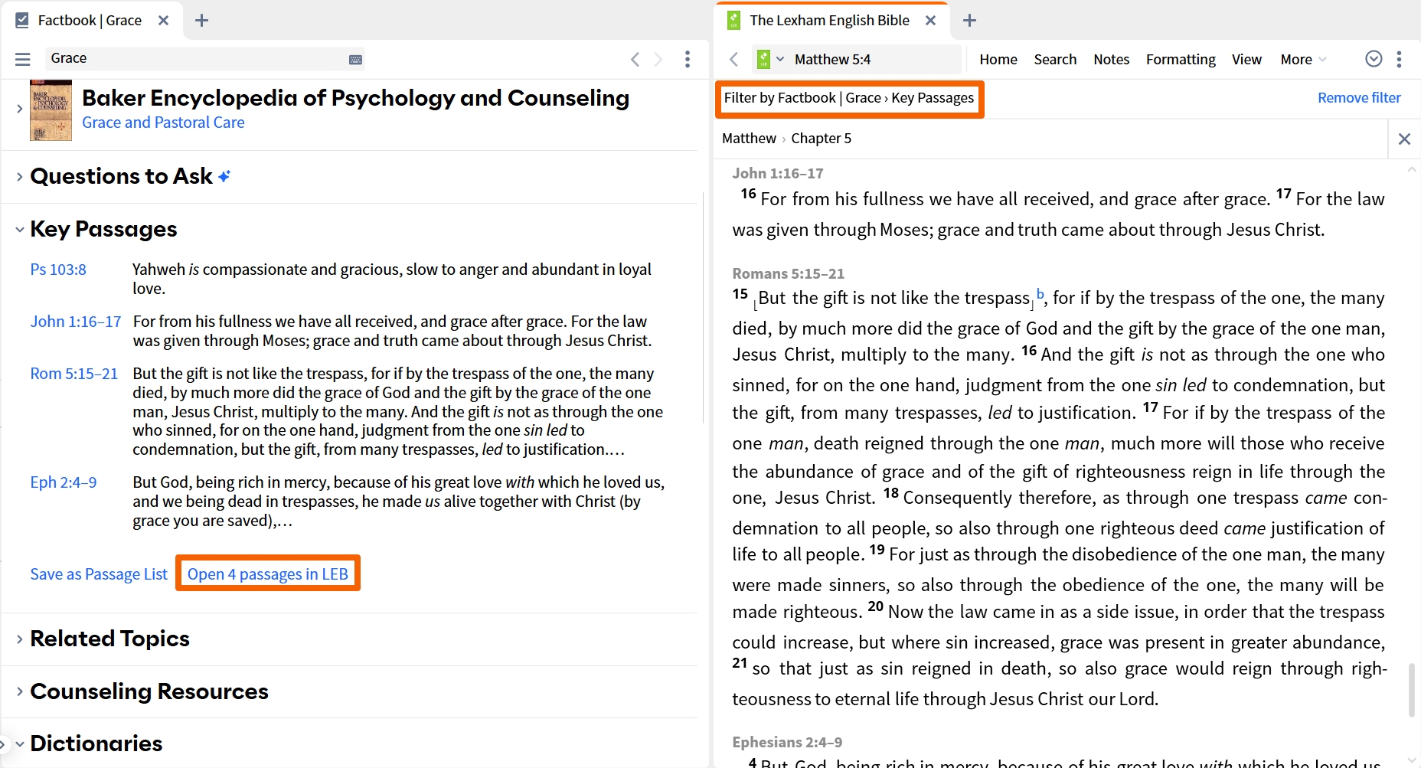Click footnote b in Romans 5:15

(1040, 293)
